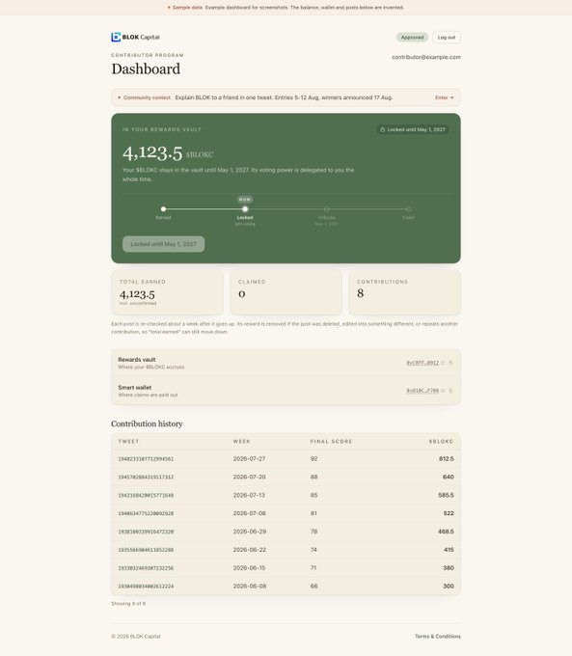Open tweet for week 2026-06-15
The image size is (572, 656).
click(x=146, y=568)
